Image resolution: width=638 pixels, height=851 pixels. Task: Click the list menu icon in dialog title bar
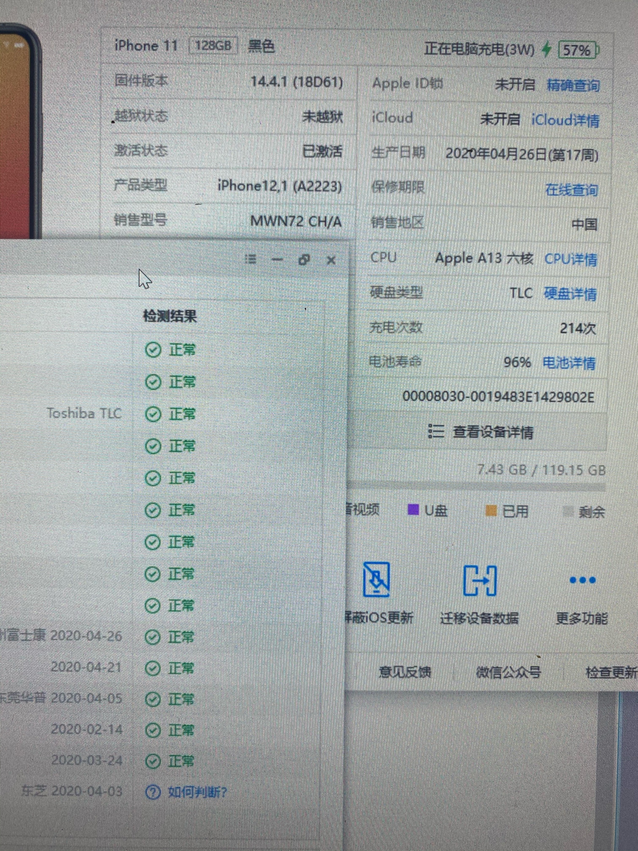tap(251, 259)
